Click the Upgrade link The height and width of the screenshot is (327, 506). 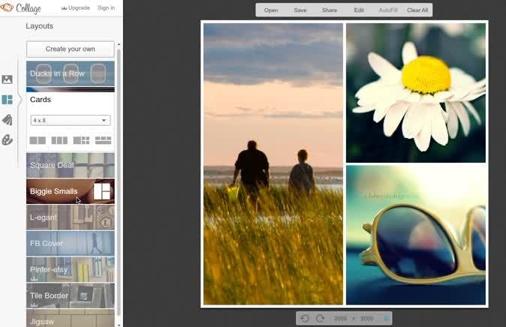pyautogui.click(x=76, y=7)
